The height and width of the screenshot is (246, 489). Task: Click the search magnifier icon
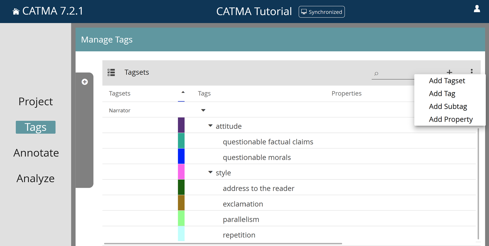[376, 74]
